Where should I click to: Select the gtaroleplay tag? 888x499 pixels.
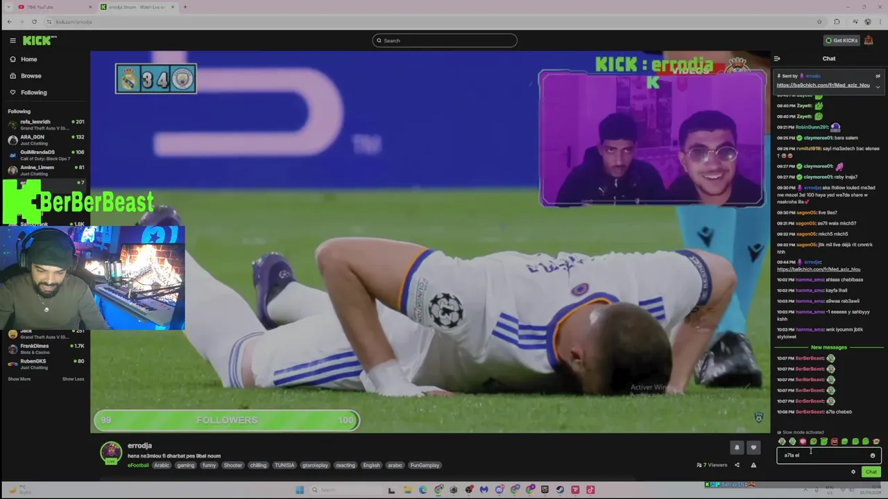click(x=315, y=465)
